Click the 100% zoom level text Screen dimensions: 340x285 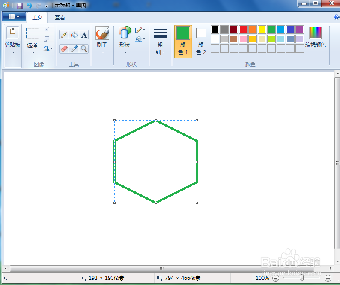[262, 278]
